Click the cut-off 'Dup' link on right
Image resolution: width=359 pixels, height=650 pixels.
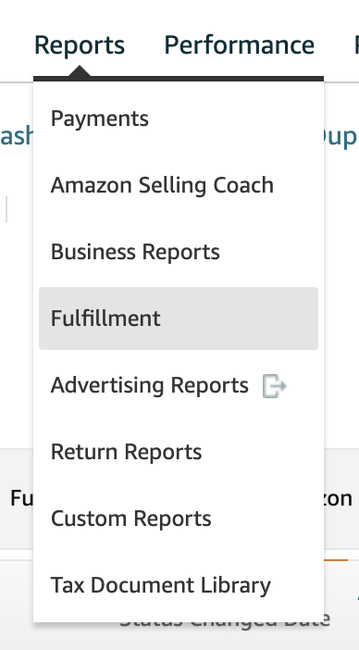click(340, 137)
